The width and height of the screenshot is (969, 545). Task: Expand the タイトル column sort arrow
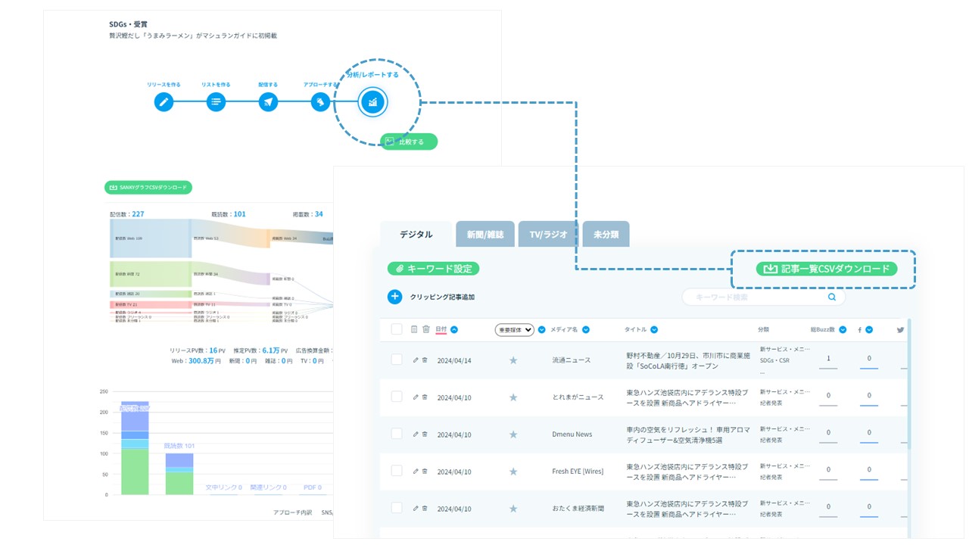click(x=654, y=330)
